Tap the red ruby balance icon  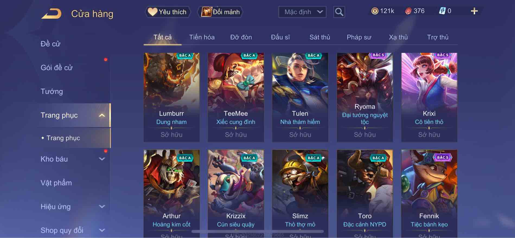coord(408,11)
